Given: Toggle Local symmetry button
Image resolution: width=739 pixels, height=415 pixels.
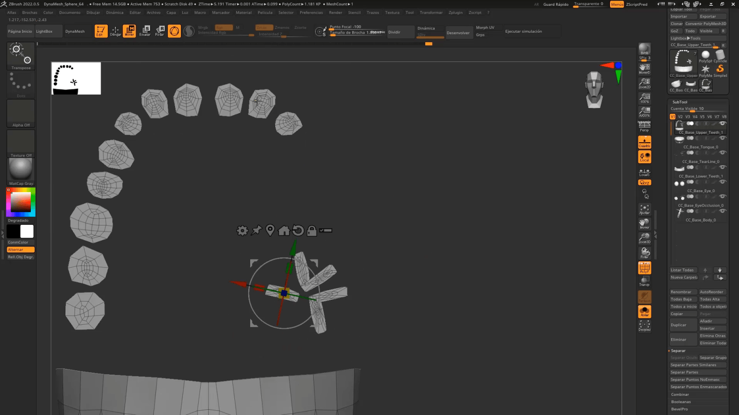Looking at the screenshot, I should click(644, 157).
